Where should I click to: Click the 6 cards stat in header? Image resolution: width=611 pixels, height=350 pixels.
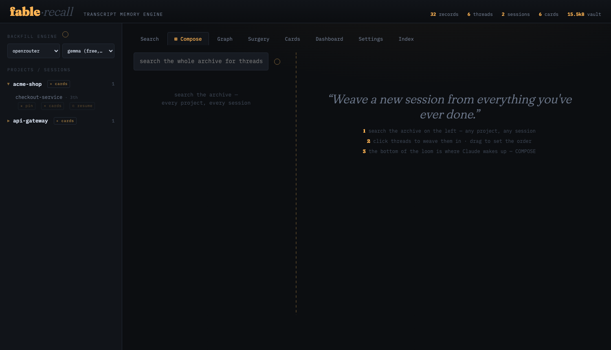[x=549, y=14]
